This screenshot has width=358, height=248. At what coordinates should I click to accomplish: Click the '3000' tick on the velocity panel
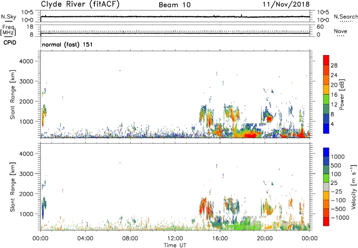point(26,174)
